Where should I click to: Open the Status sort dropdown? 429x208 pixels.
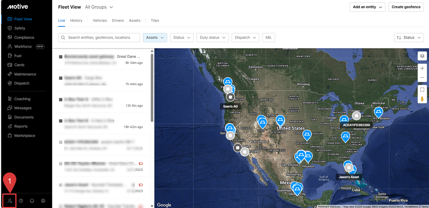409,38
